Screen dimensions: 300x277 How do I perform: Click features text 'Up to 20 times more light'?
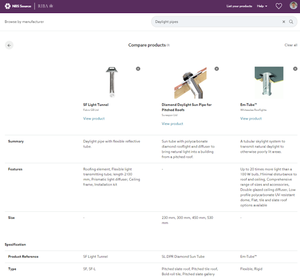click(269, 187)
